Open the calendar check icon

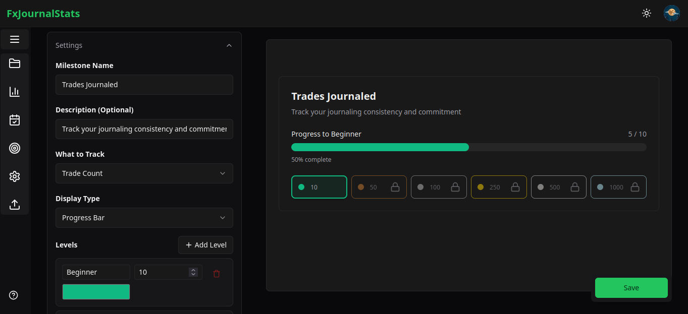tap(15, 120)
